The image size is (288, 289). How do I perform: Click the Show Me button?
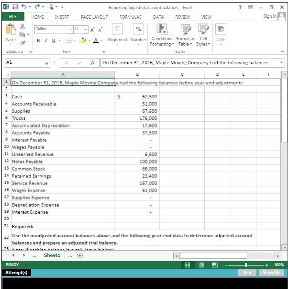tap(271, 272)
